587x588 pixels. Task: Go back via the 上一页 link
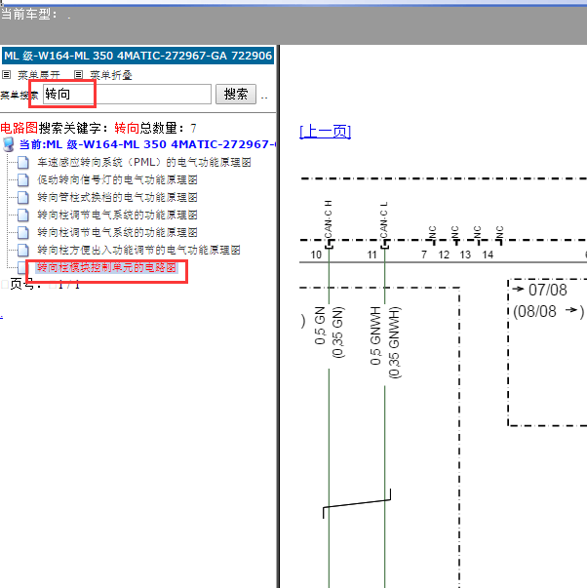click(326, 132)
